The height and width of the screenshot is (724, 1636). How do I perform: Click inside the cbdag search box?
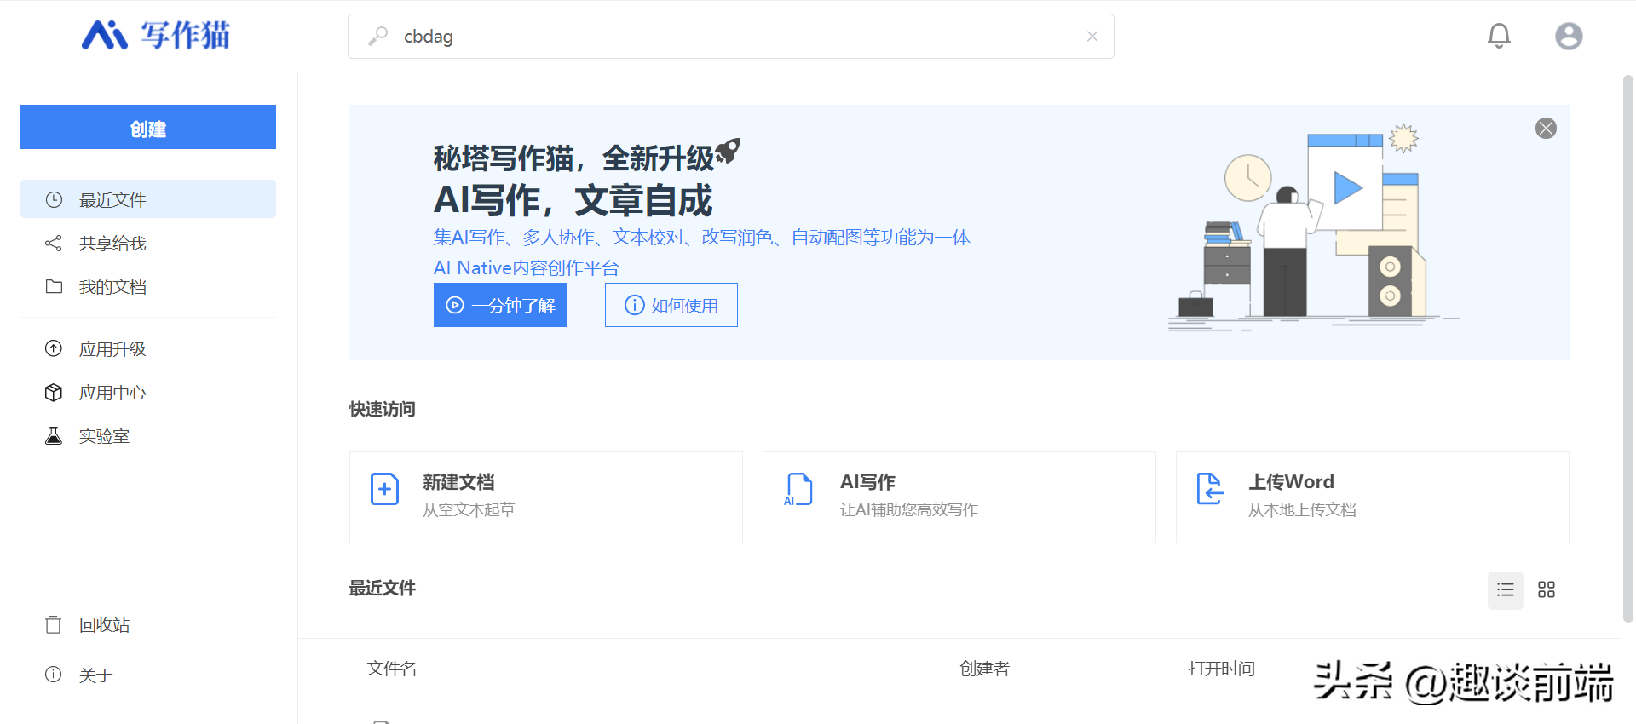click(x=730, y=36)
